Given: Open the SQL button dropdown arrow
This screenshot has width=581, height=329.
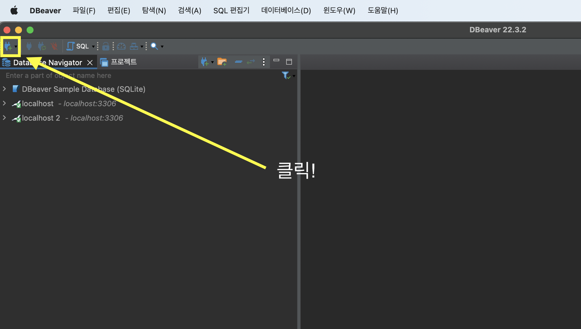Looking at the screenshot, I should coord(93,46).
